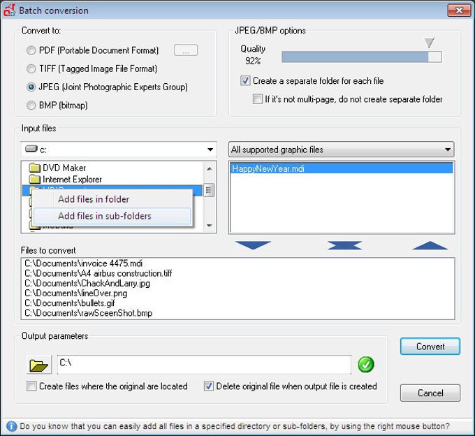
Task: Click the green checkmark next to the output path
Action: [x=366, y=365]
